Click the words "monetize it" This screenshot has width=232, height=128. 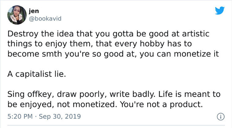(x=196, y=54)
